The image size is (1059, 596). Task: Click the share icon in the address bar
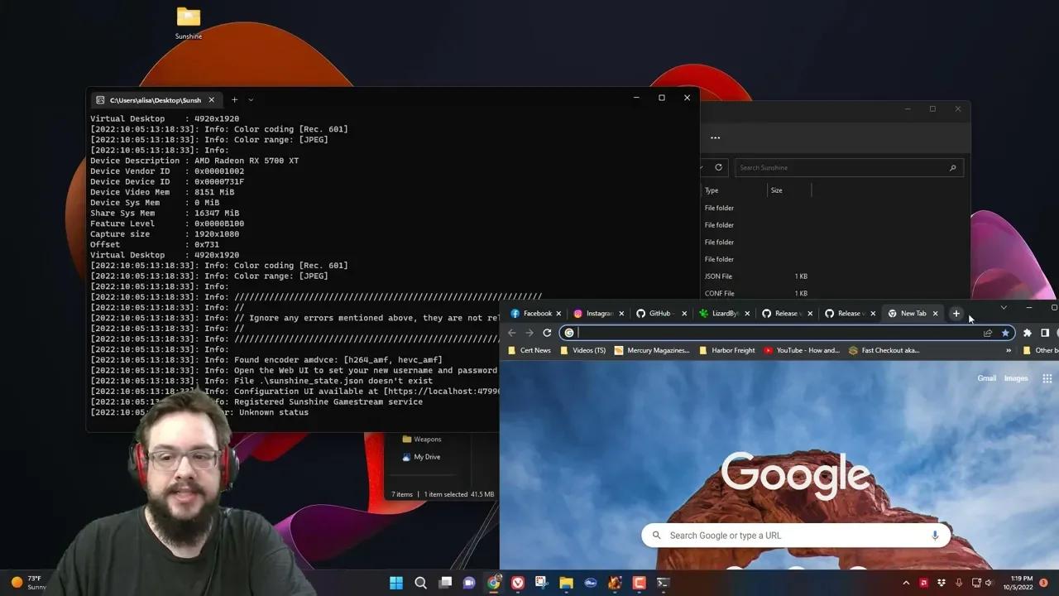tap(987, 332)
